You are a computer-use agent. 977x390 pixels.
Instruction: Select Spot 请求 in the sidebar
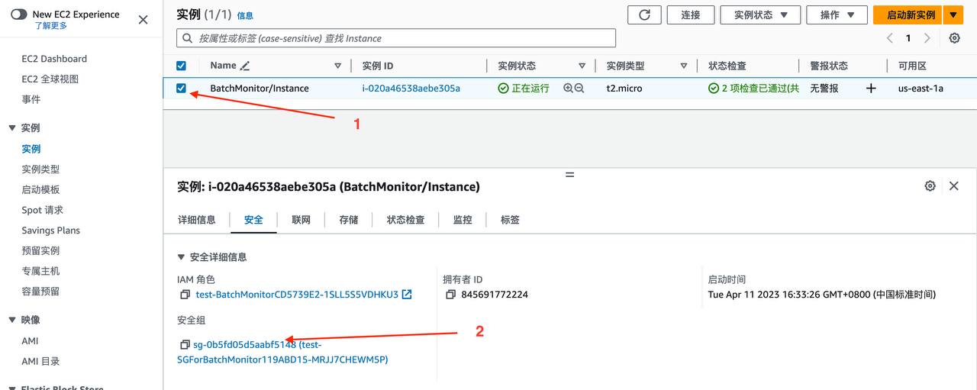(43, 210)
